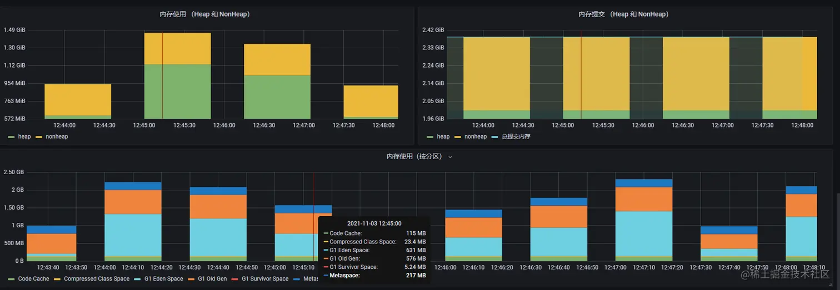840x290 pixels.
Task: Open 总提交内存 legend color swatch
Action: pos(495,136)
